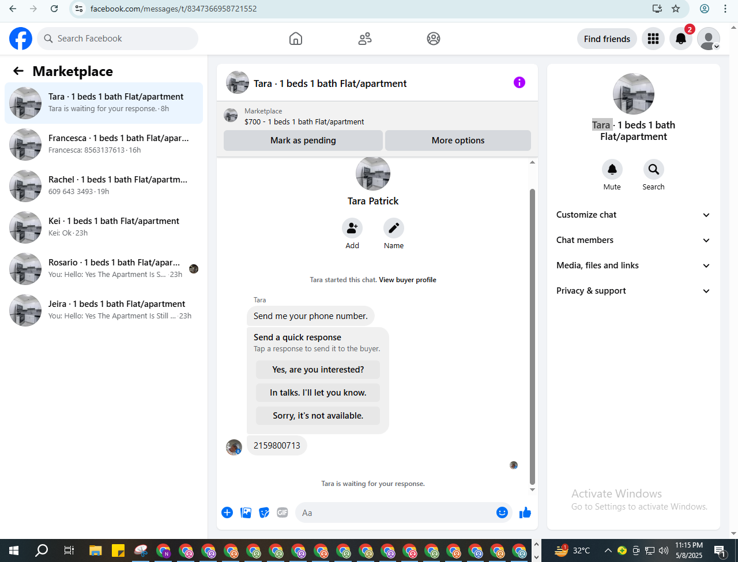738x562 pixels.
Task: Click the install app icon in address bar
Action: tap(657, 9)
